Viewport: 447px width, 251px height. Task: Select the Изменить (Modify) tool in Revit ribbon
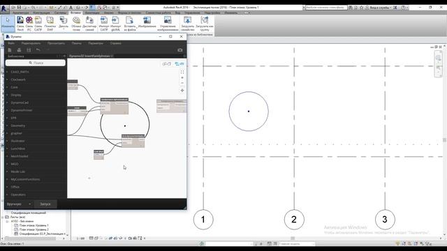pos(8,23)
